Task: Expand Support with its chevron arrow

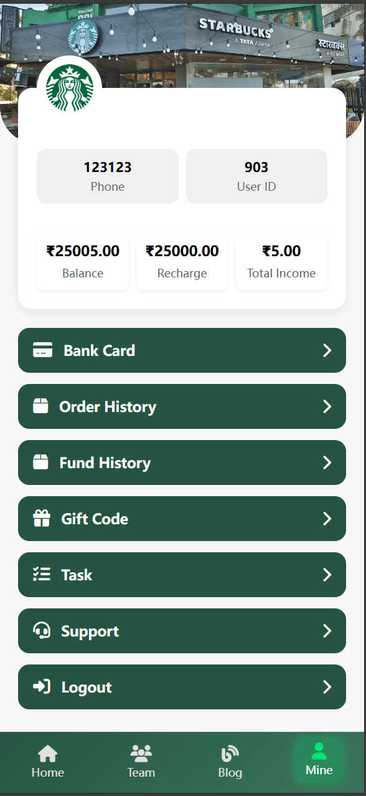Action: (x=327, y=631)
